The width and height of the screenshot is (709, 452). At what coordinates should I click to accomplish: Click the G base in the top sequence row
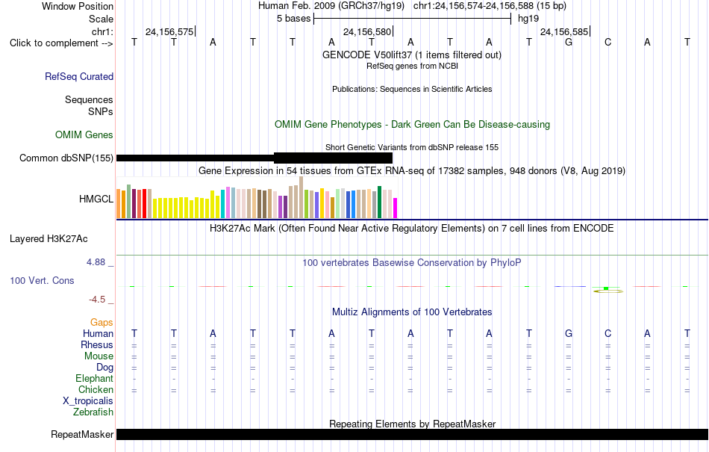[569, 42]
